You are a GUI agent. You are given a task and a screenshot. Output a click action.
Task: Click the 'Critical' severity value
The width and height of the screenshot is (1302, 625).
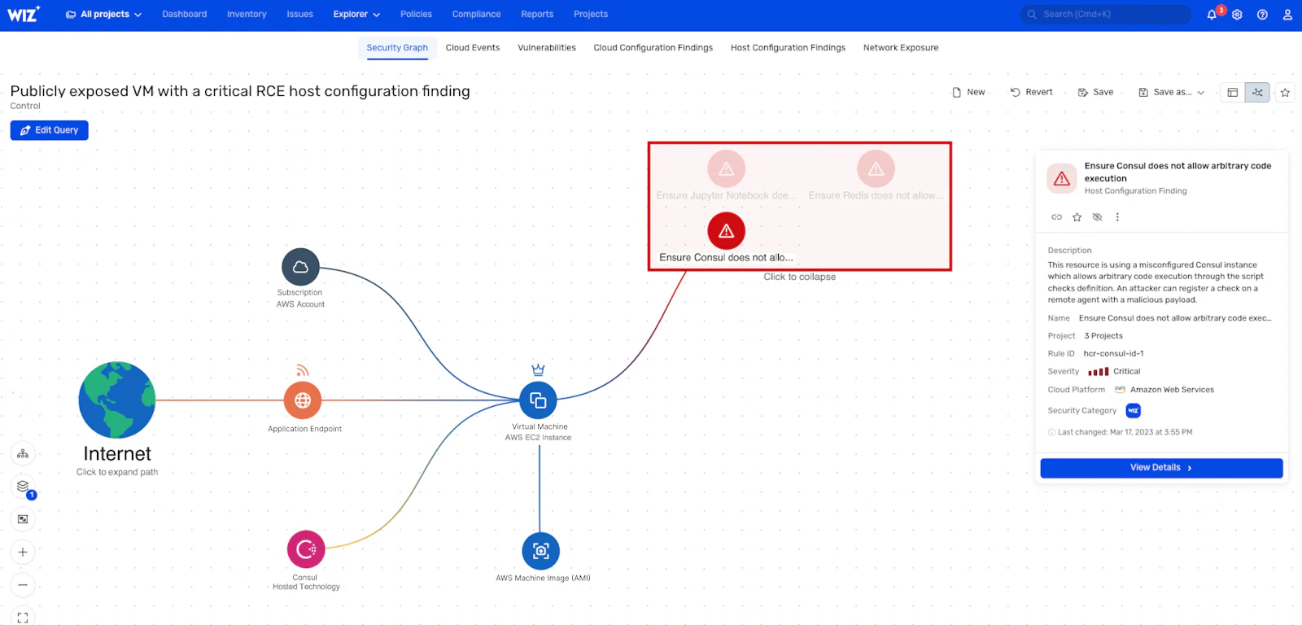[1127, 372]
